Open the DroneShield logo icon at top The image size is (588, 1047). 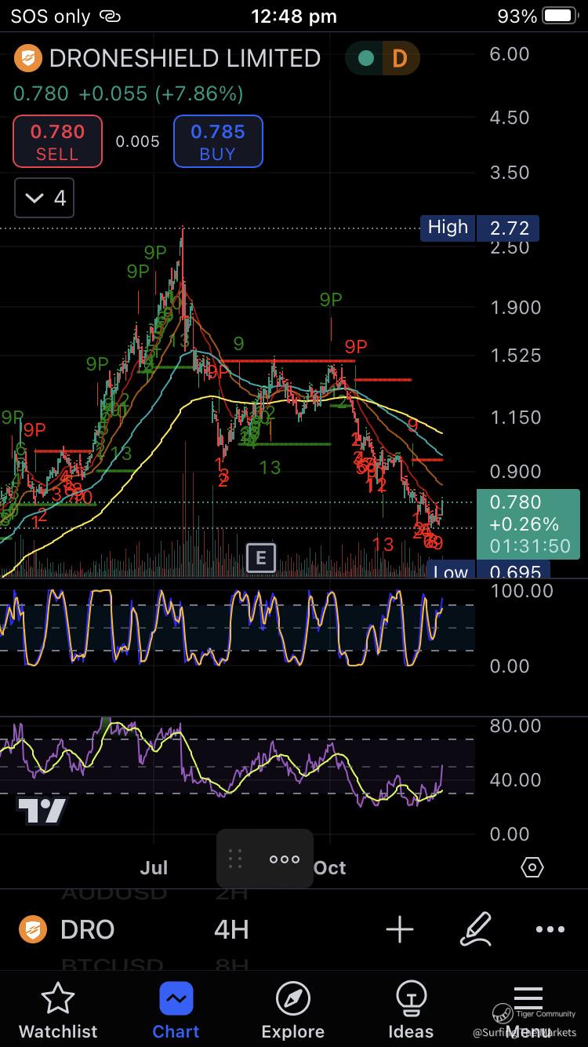click(27, 58)
